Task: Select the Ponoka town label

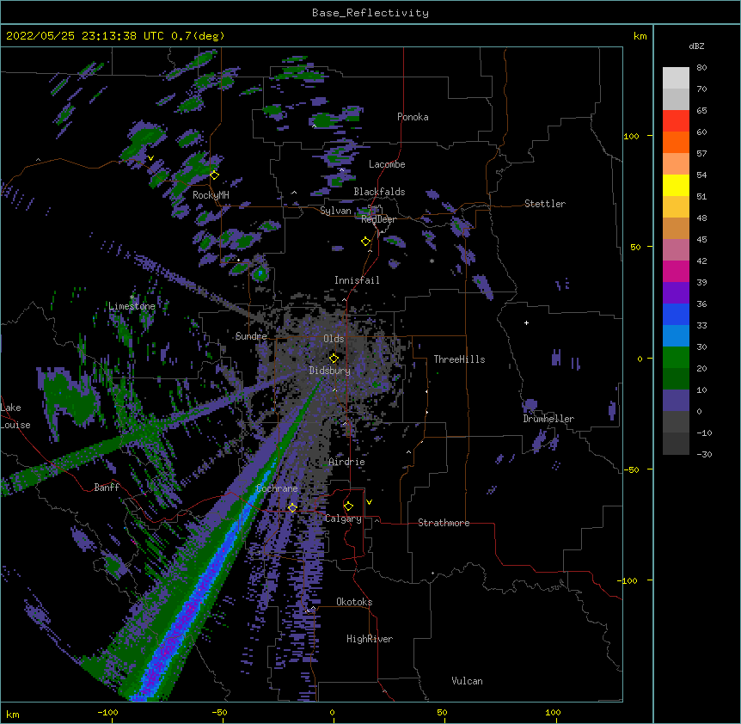Action: (x=413, y=117)
